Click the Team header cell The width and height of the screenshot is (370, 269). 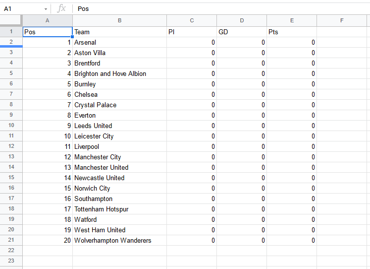click(x=120, y=32)
